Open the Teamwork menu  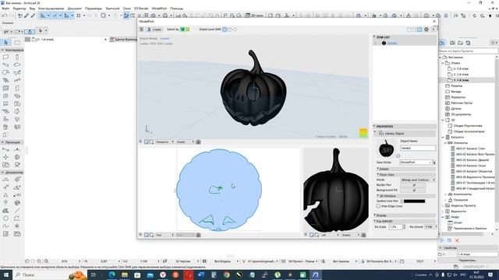112,9
